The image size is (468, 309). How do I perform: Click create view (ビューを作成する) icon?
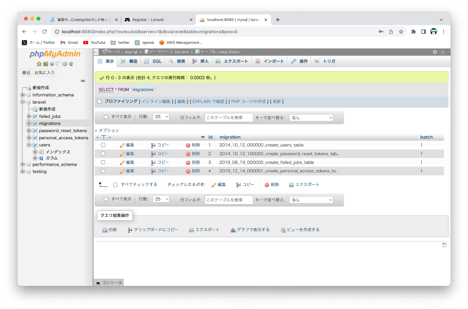tap(283, 230)
